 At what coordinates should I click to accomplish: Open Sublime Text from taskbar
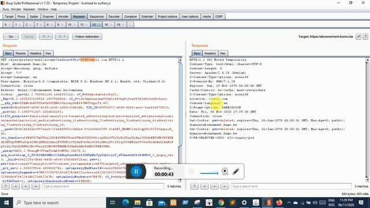[x=232, y=203]
